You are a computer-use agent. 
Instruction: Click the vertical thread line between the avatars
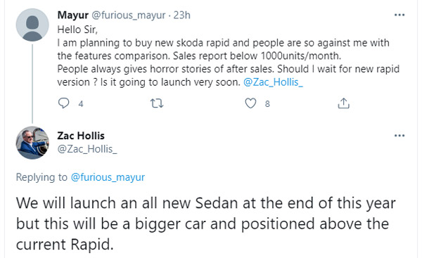[x=32, y=84]
